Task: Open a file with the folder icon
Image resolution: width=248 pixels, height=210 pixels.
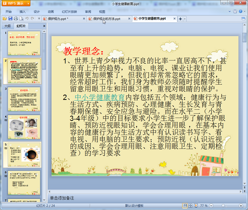Action: click(x=5, y=19)
